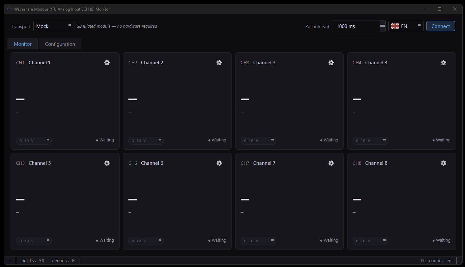Click the CH1 label
The height and width of the screenshot is (267, 465).
tap(20, 63)
